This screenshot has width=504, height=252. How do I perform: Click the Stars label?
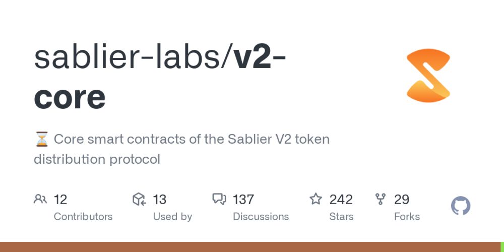[x=341, y=217]
